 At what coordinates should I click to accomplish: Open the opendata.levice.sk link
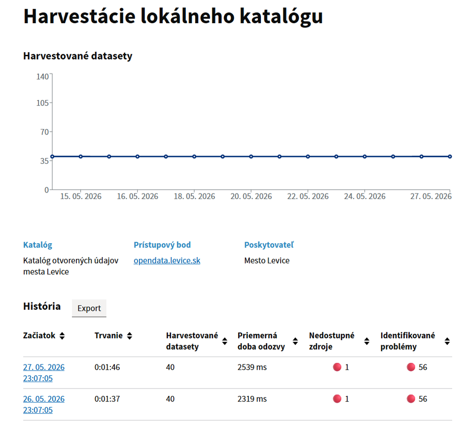coord(167,261)
